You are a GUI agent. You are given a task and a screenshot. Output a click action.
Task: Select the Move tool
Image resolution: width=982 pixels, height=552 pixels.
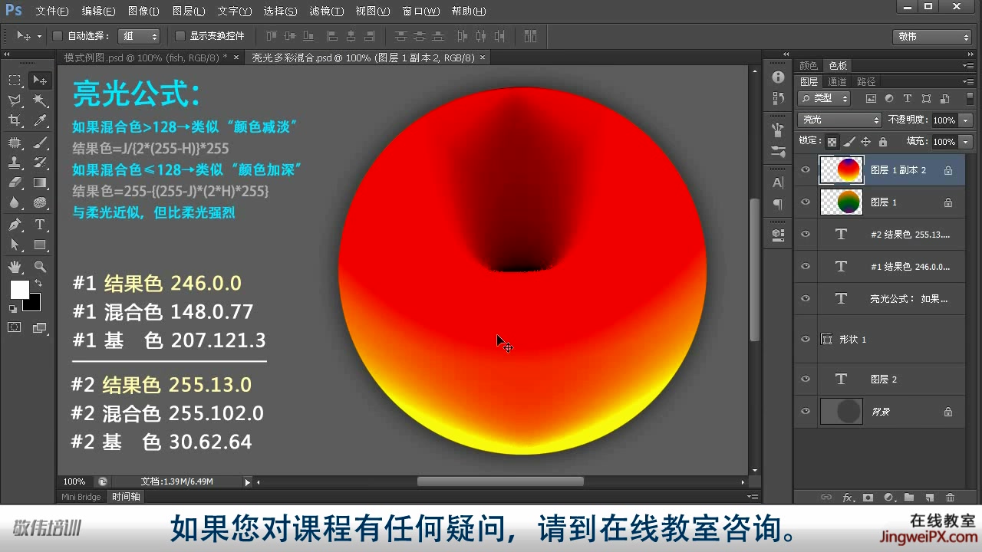41,80
